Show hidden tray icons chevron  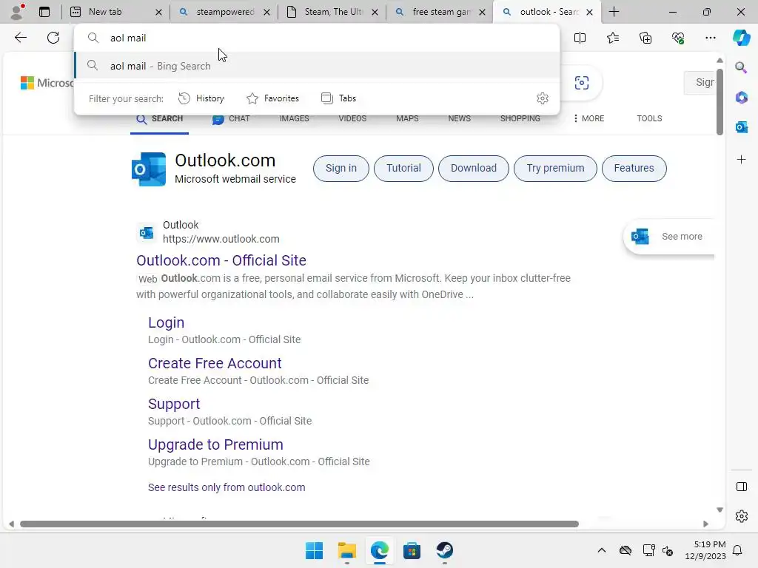click(601, 550)
